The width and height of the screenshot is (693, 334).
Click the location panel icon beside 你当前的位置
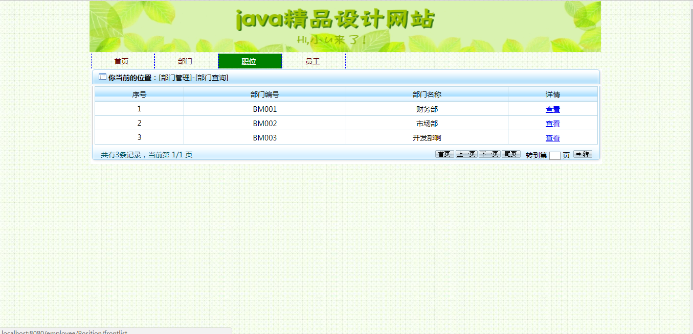coord(102,77)
